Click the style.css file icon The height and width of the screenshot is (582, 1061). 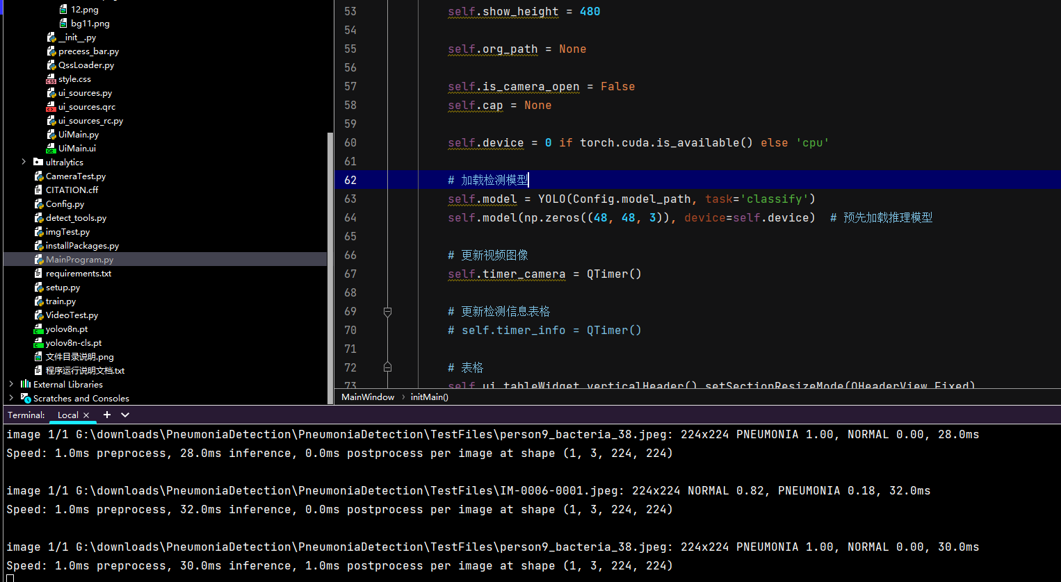point(51,79)
